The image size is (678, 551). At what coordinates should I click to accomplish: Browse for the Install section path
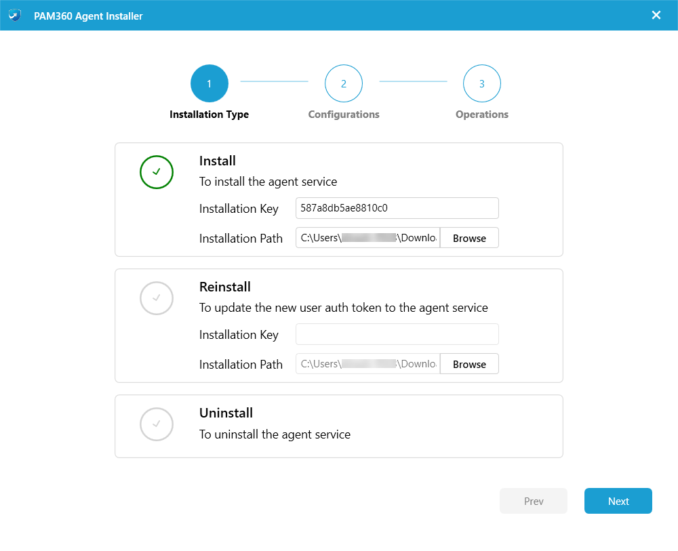[469, 238]
